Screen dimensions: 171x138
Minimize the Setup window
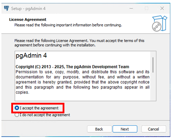131,8
